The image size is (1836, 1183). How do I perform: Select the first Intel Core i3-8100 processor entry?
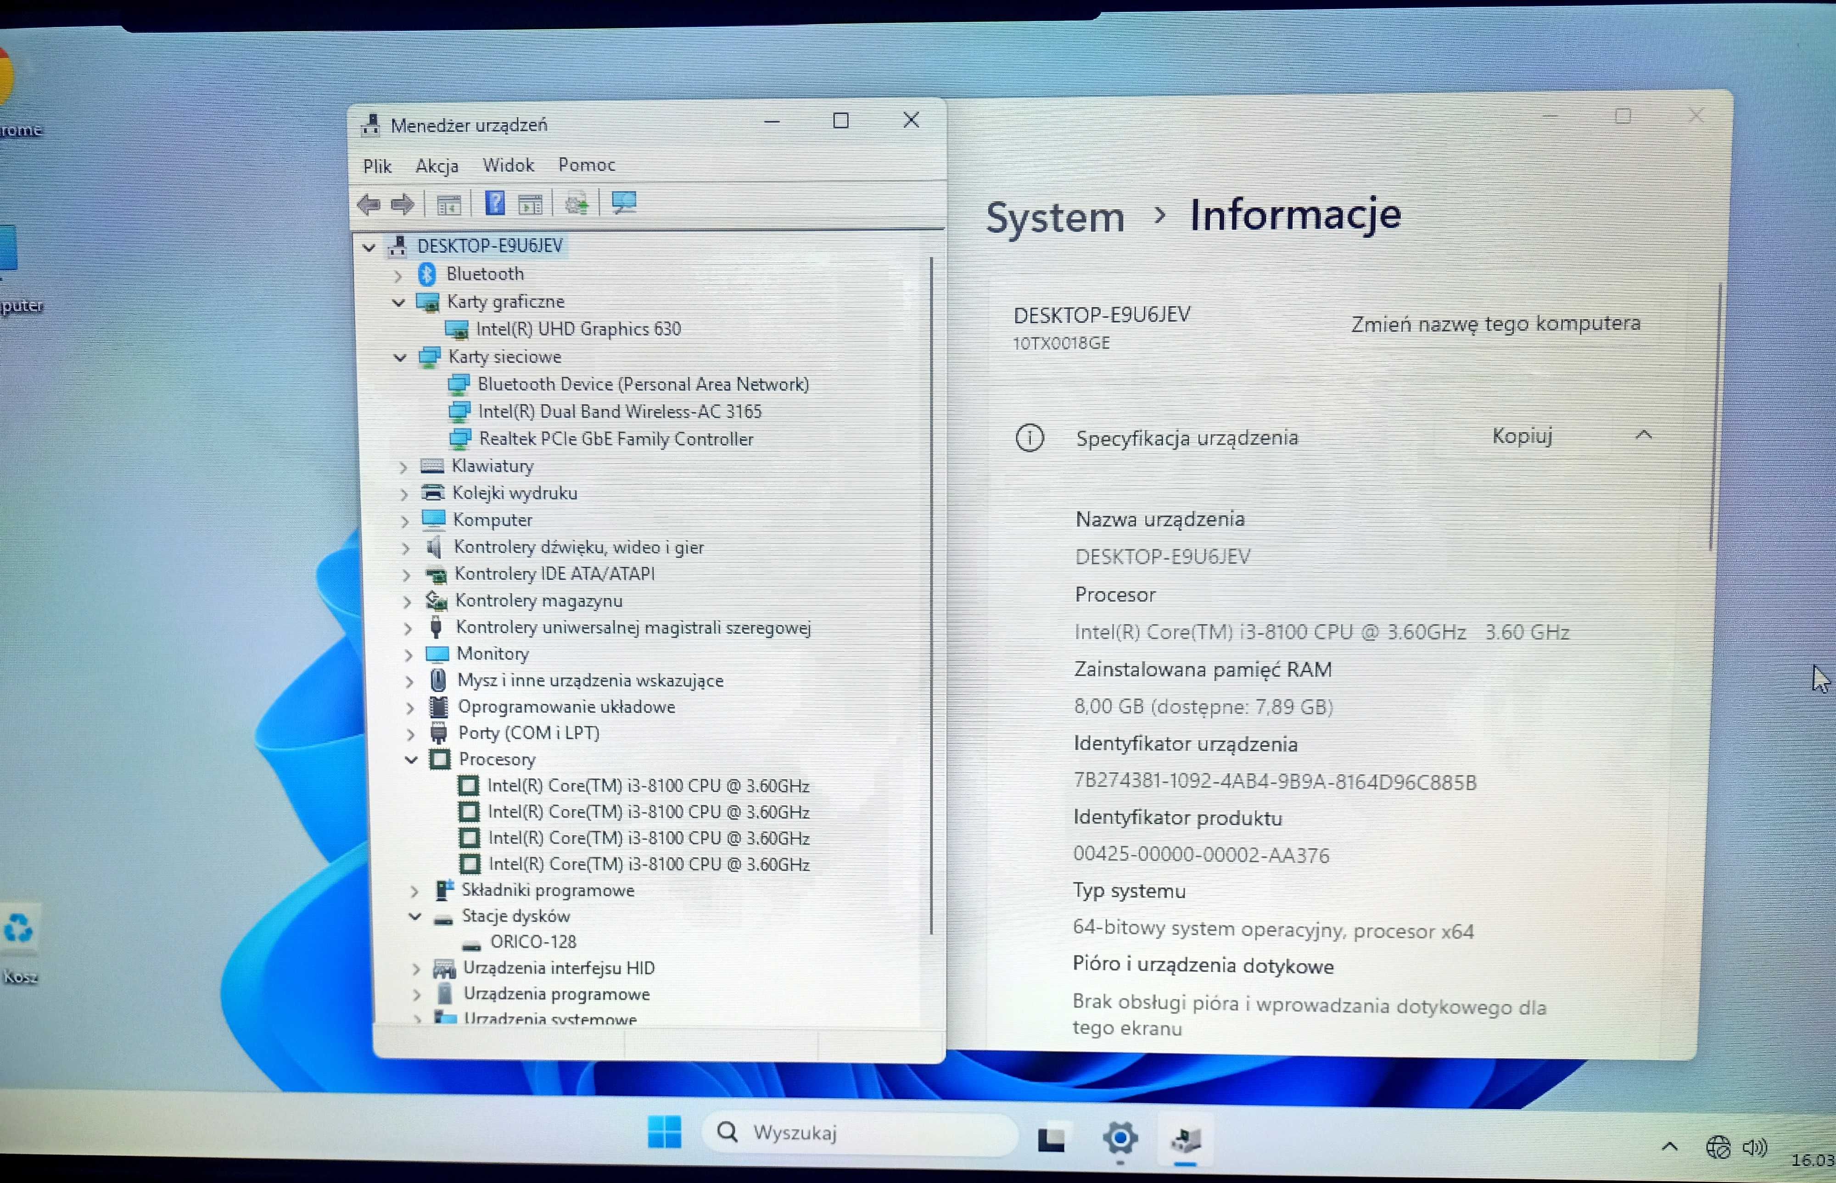[x=649, y=786]
